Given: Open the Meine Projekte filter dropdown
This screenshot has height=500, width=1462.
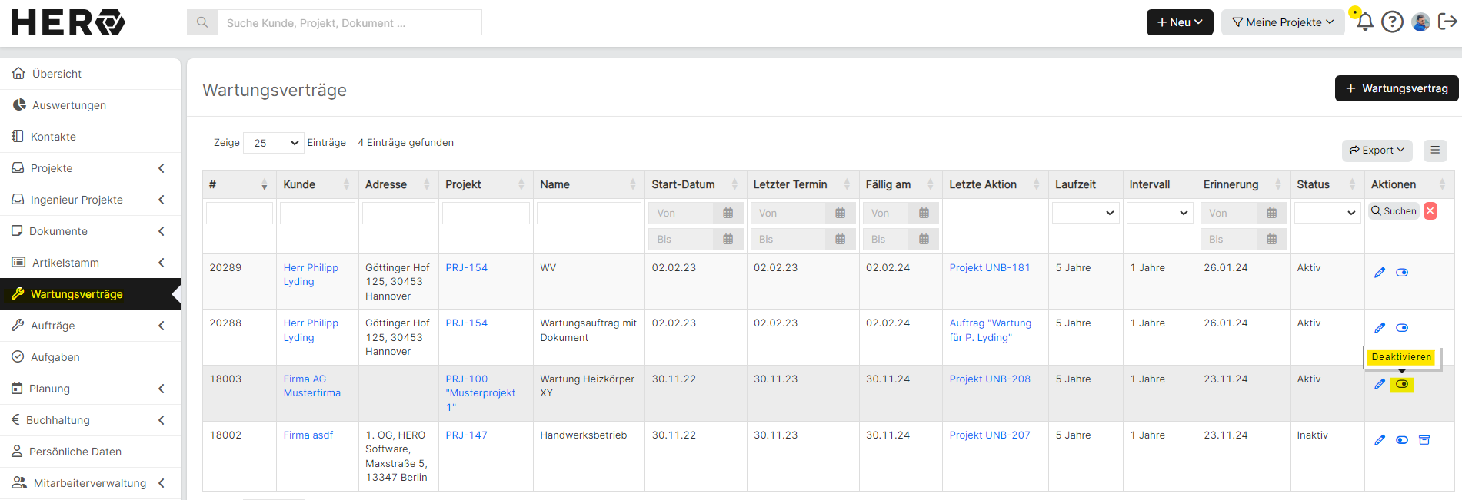Looking at the screenshot, I should 1283,22.
